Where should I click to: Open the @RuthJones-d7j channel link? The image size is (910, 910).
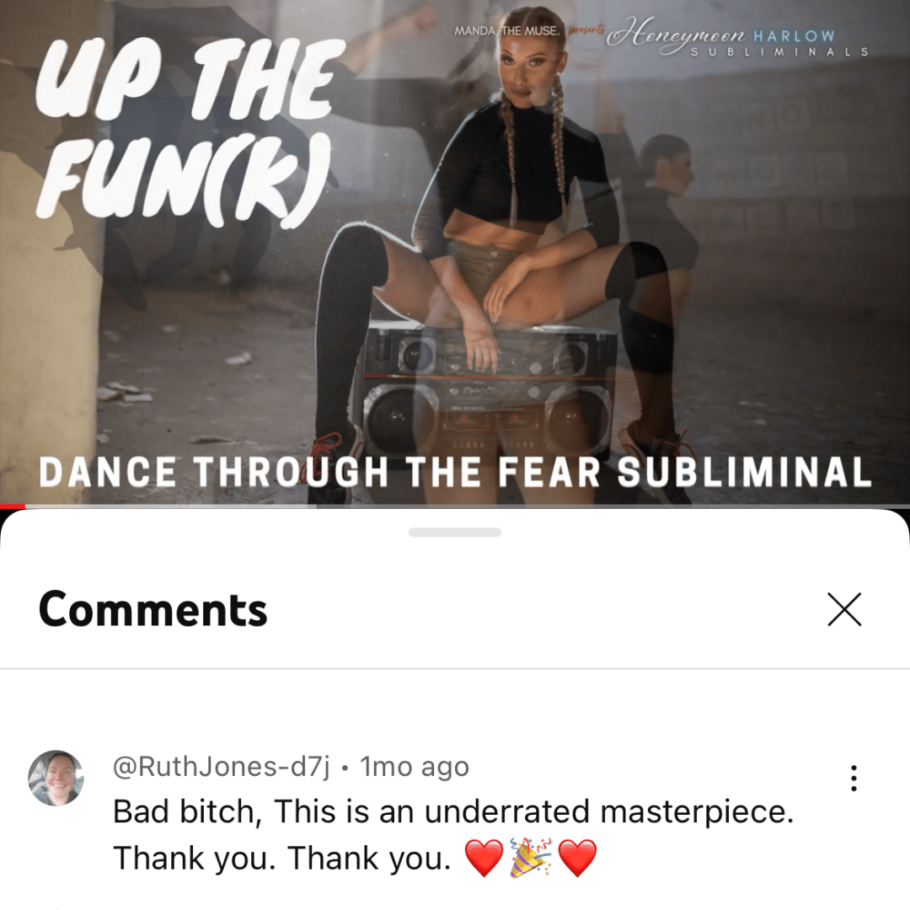(x=221, y=767)
